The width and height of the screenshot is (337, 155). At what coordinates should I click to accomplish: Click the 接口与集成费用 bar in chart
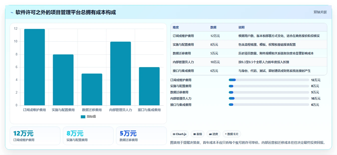(x=149, y=86)
